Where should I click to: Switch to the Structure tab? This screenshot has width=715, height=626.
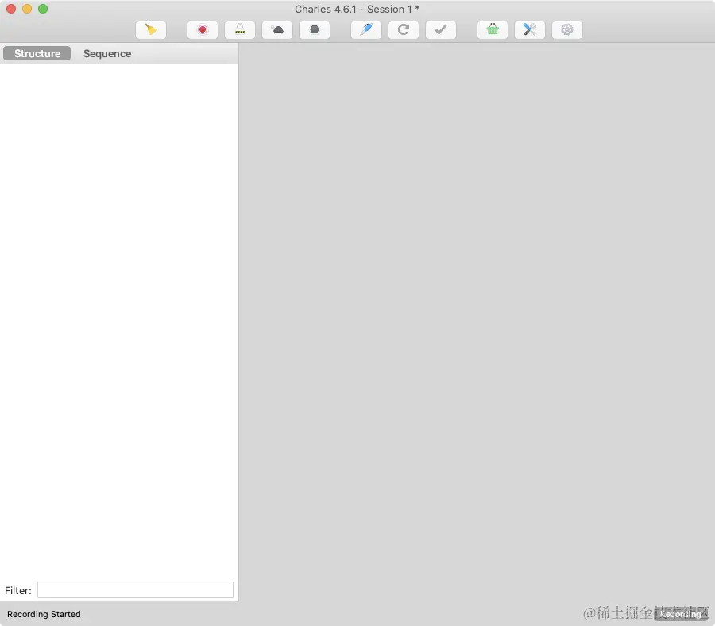pos(37,53)
